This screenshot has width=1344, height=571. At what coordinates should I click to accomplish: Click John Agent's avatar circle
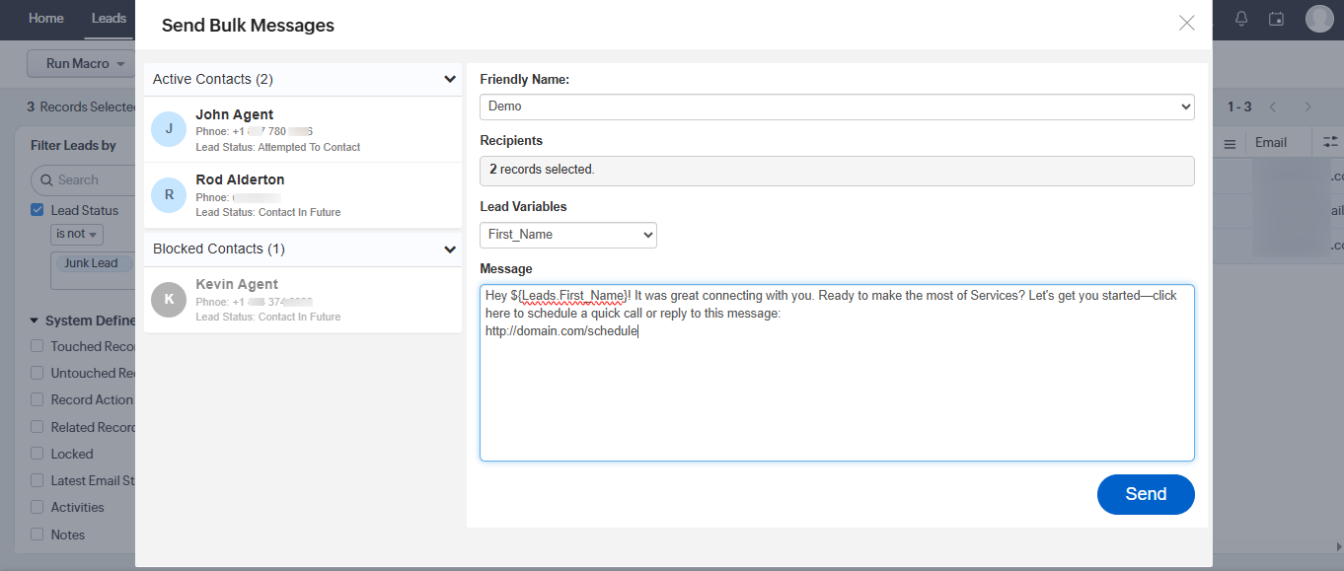pyautogui.click(x=169, y=129)
